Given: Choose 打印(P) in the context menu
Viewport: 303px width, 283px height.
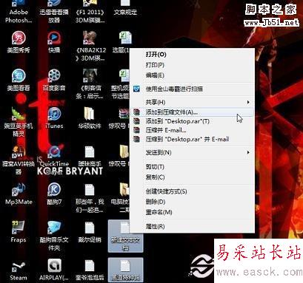Looking at the screenshot, I should pos(192,65).
